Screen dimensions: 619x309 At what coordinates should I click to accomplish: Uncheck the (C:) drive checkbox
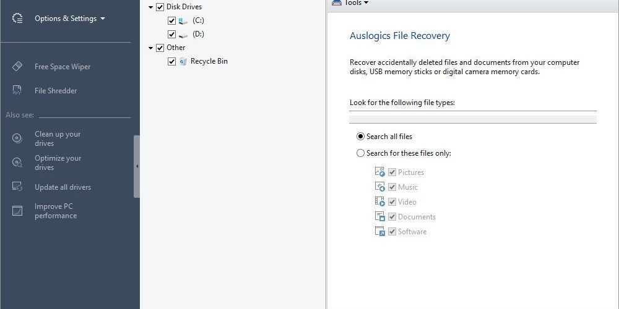(x=171, y=20)
